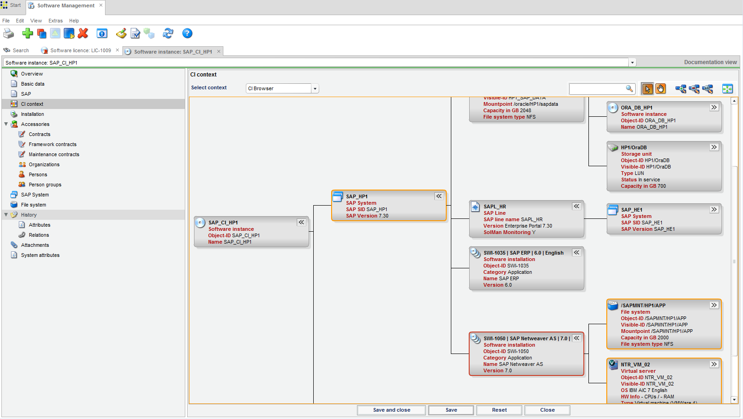Click the Reset button

point(499,410)
